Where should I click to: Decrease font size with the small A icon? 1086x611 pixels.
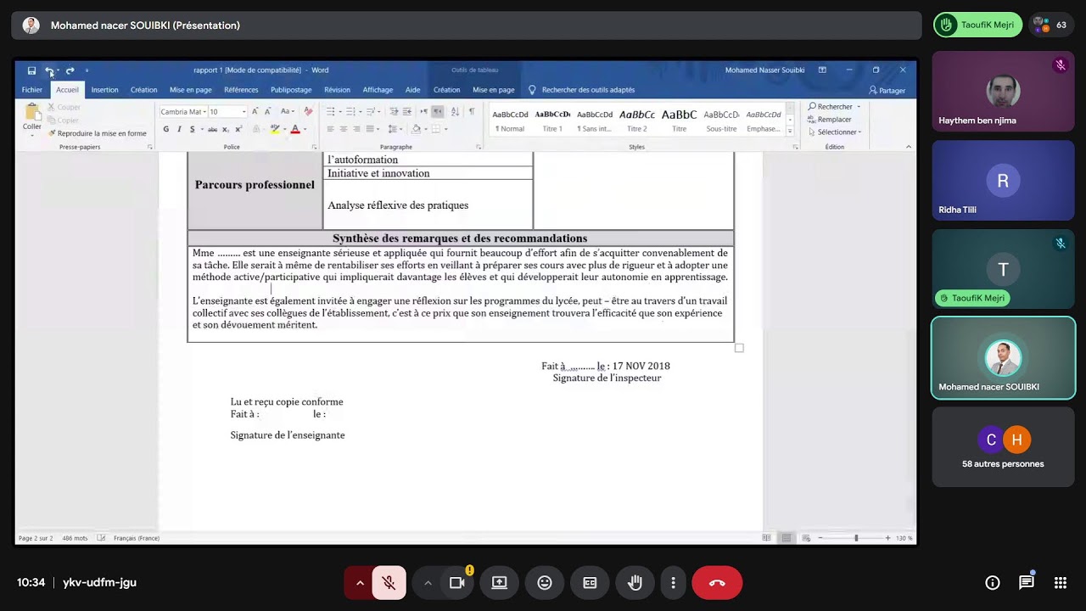click(x=267, y=111)
